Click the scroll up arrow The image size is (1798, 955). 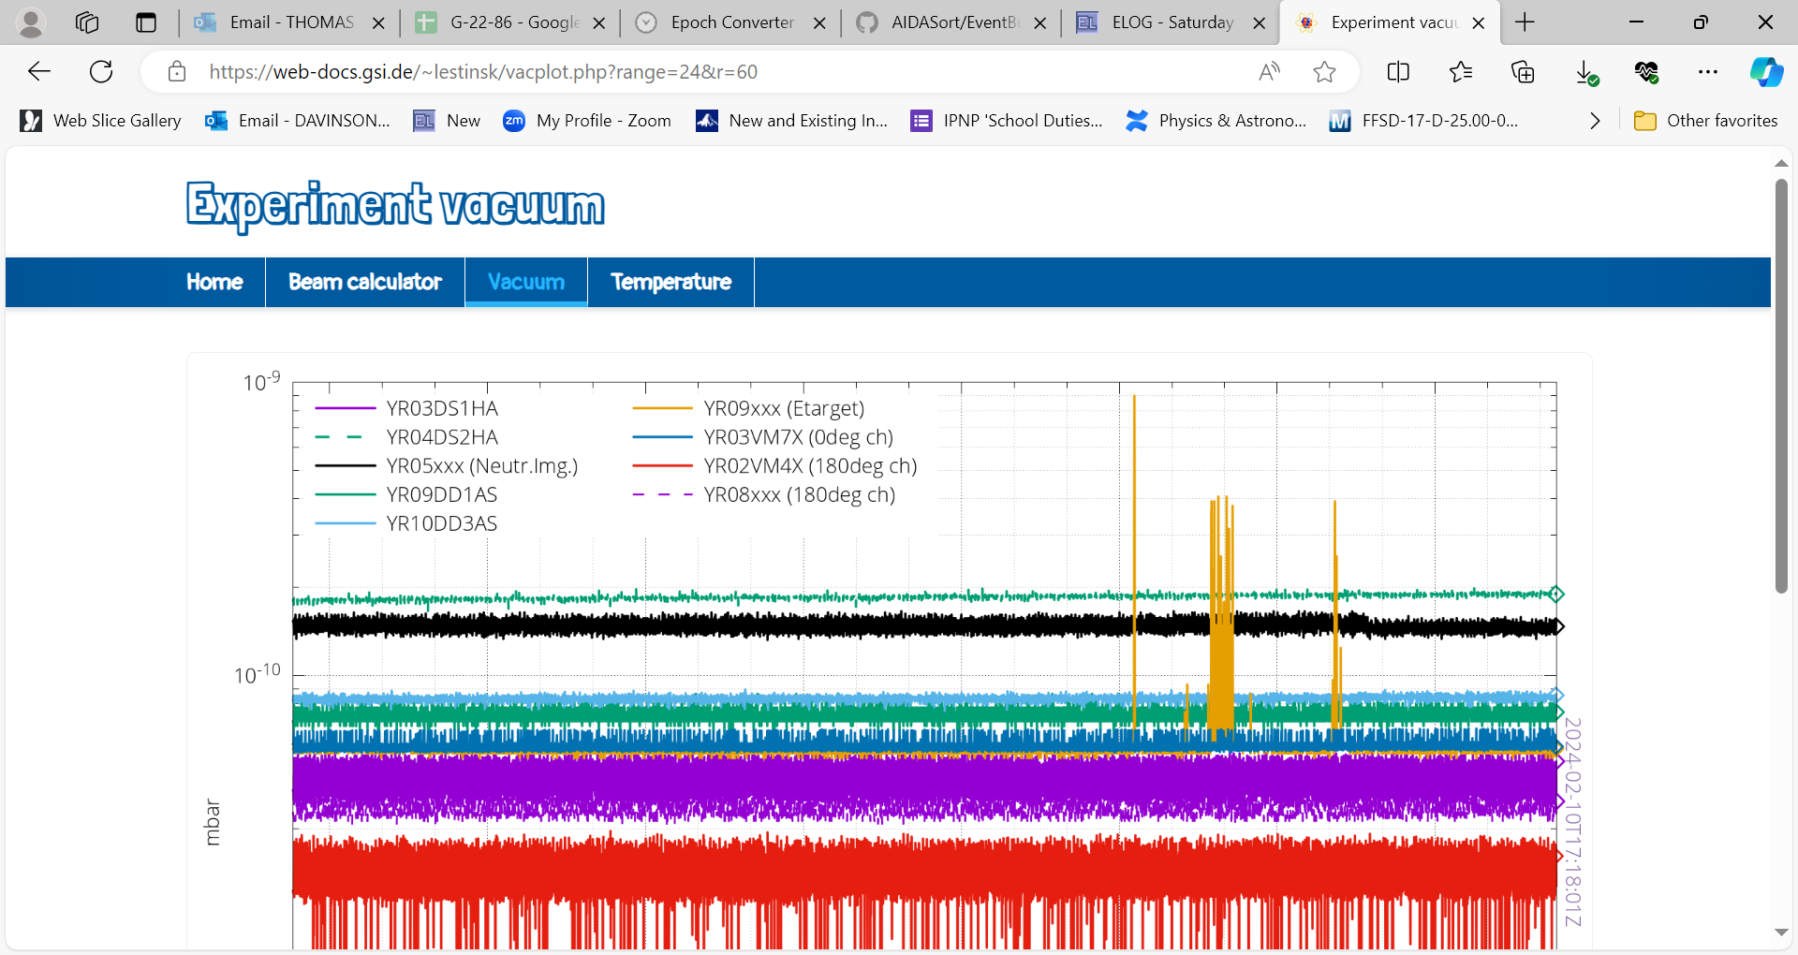(x=1781, y=163)
